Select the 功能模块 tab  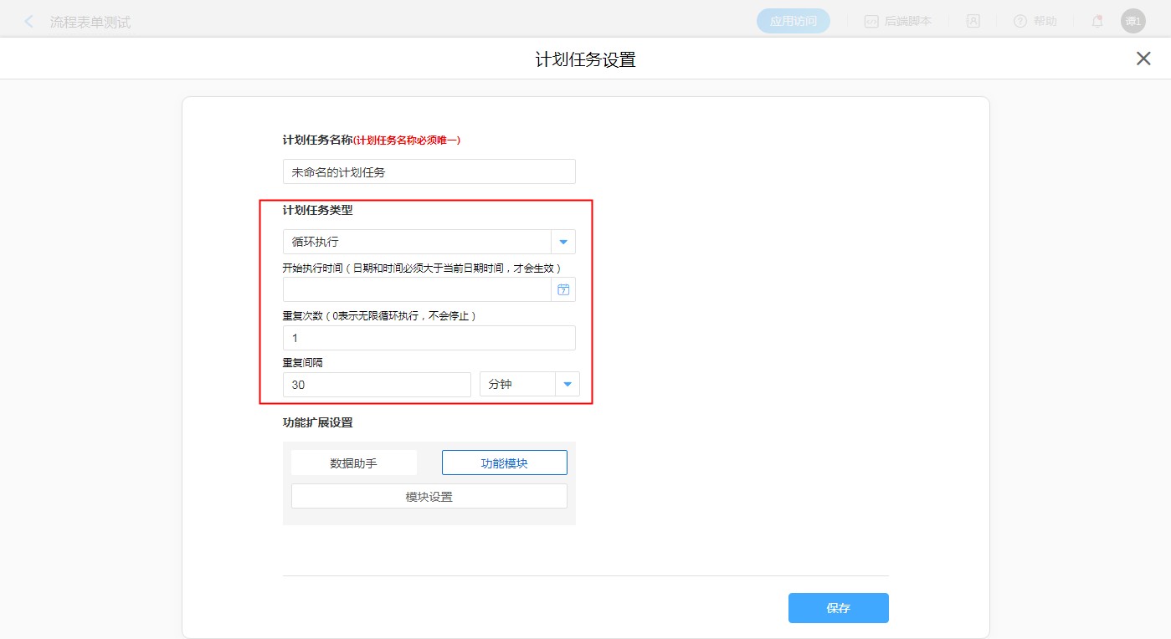(x=504, y=463)
